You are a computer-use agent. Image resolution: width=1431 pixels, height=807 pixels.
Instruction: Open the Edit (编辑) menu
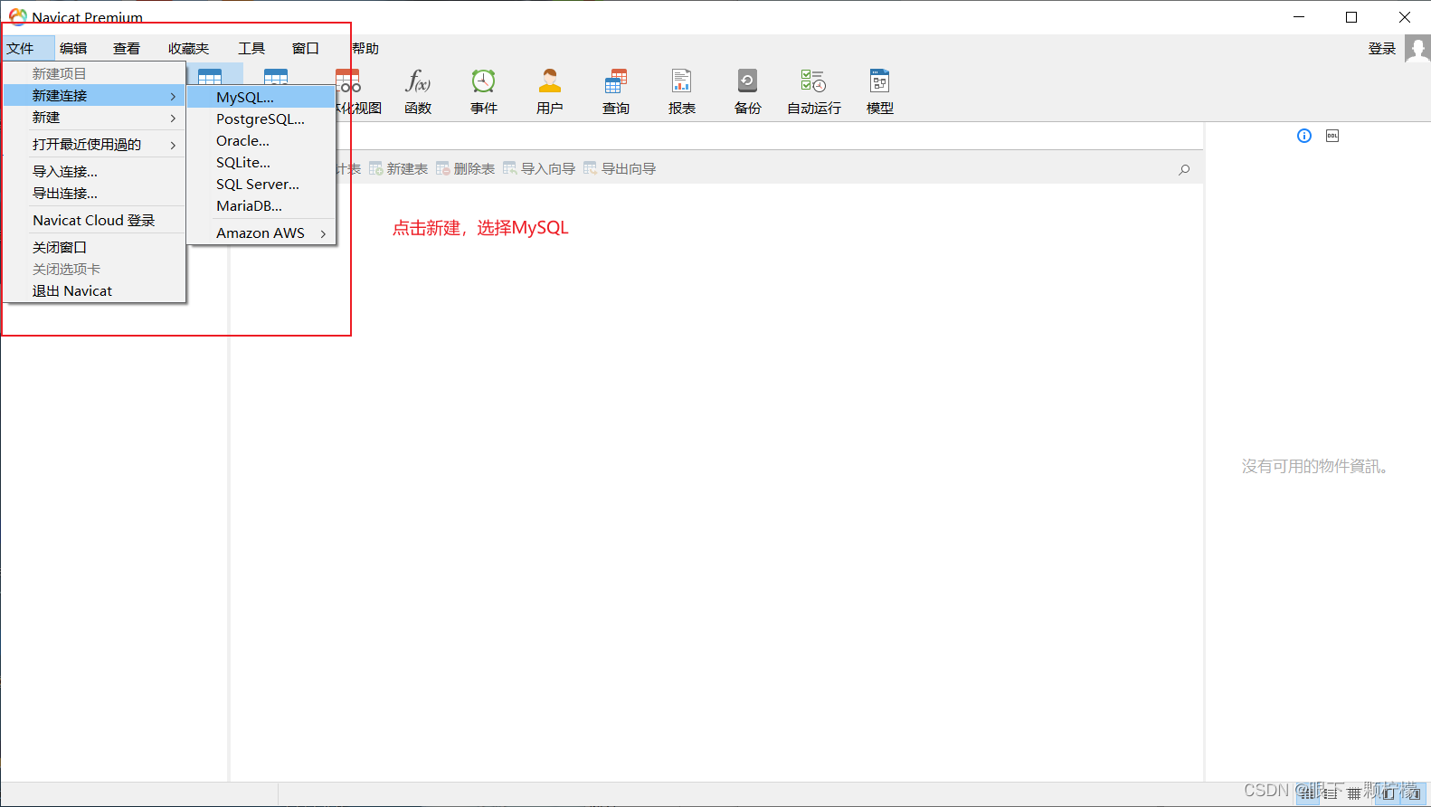click(x=73, y=49)
